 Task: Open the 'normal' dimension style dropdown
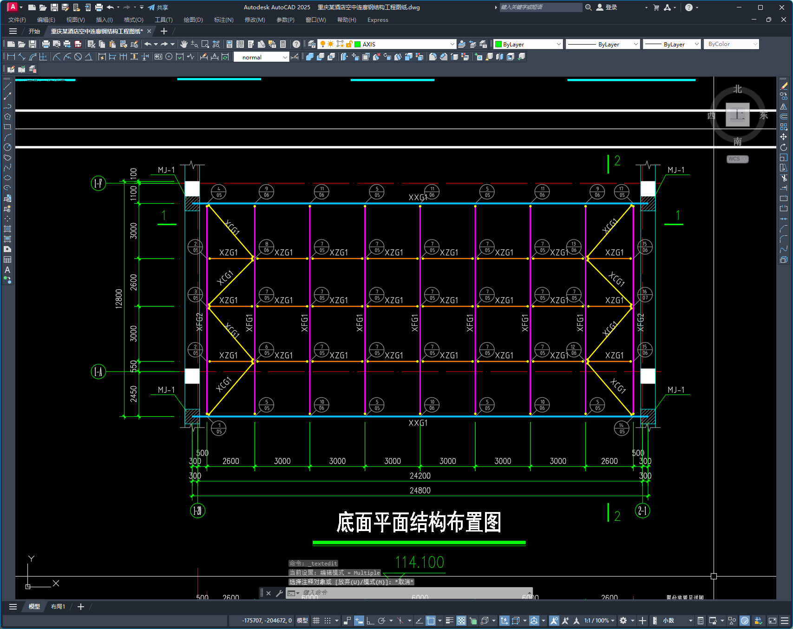click(x=261, y=57)
